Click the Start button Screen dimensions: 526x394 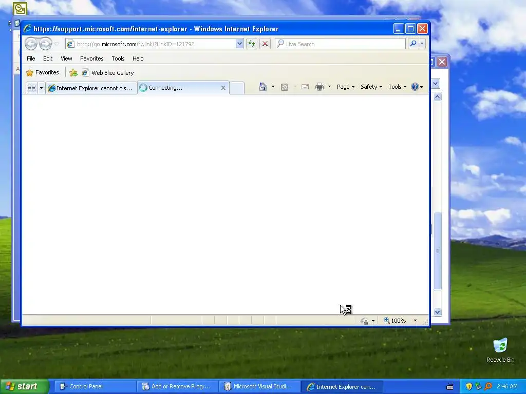click(x=24, y=386)
